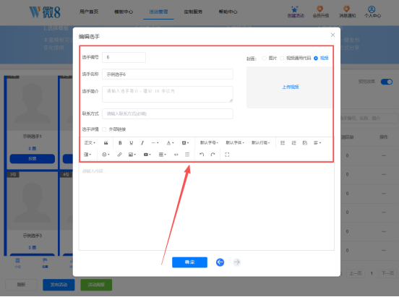Click the 刷新 button in the background page

21,285
